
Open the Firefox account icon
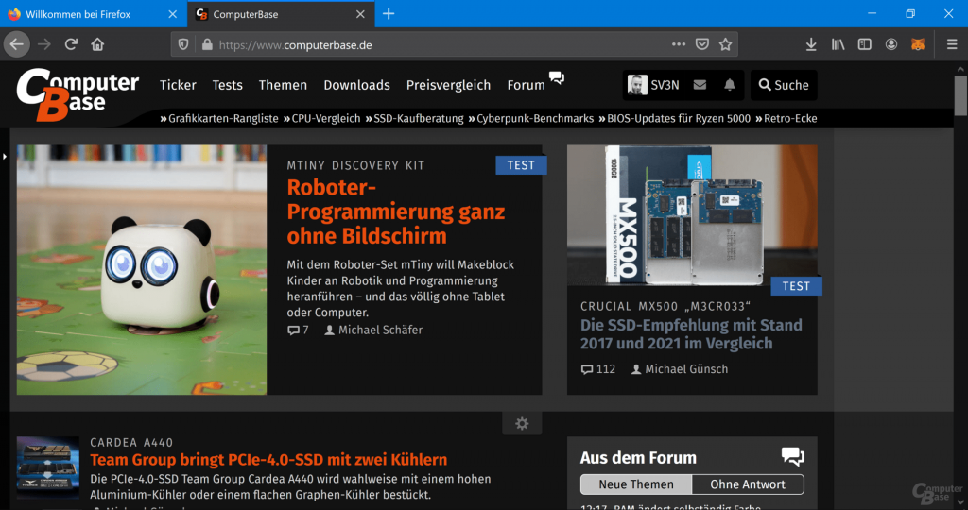890,44
